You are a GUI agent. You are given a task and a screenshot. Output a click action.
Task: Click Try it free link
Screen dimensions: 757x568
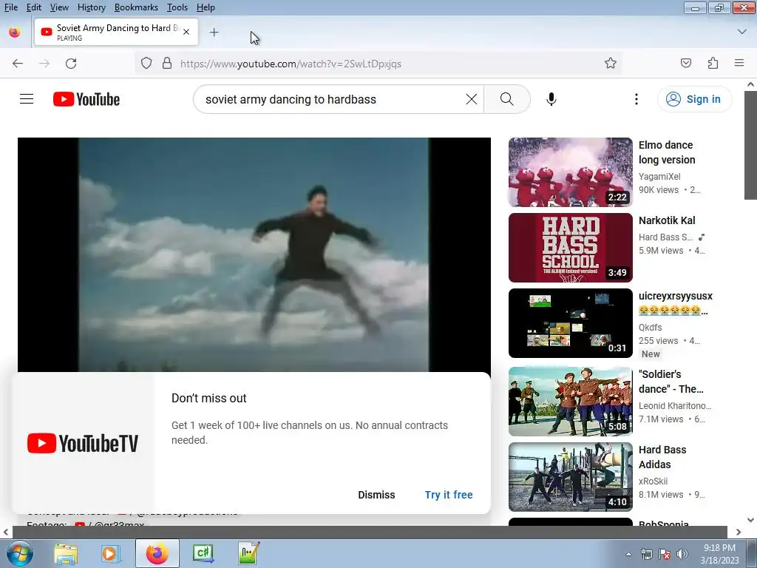[449, 495]
